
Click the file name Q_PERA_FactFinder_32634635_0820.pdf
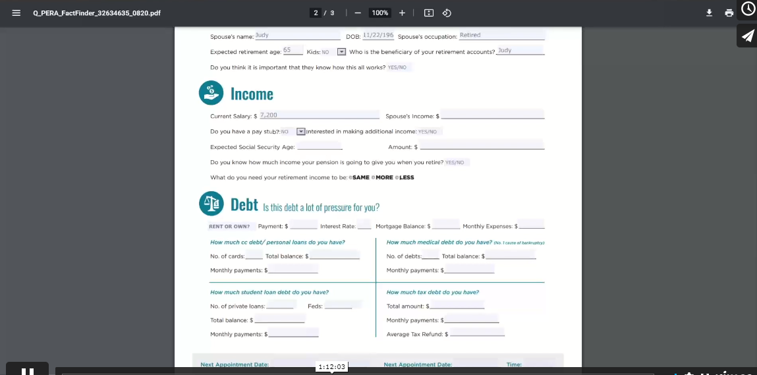97,13
